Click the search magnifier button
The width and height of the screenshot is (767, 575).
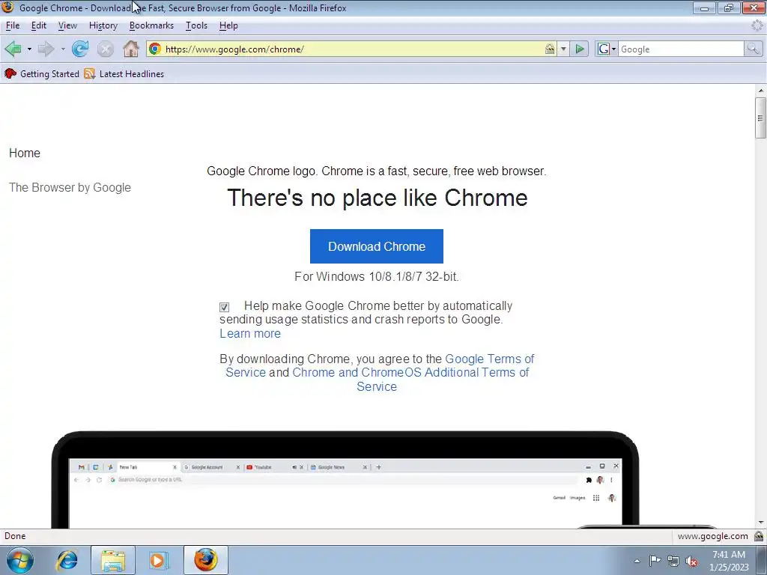[x=753, y=49]
